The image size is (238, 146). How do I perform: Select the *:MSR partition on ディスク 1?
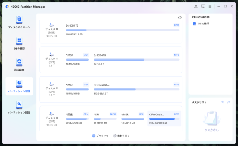coord(77,59)
